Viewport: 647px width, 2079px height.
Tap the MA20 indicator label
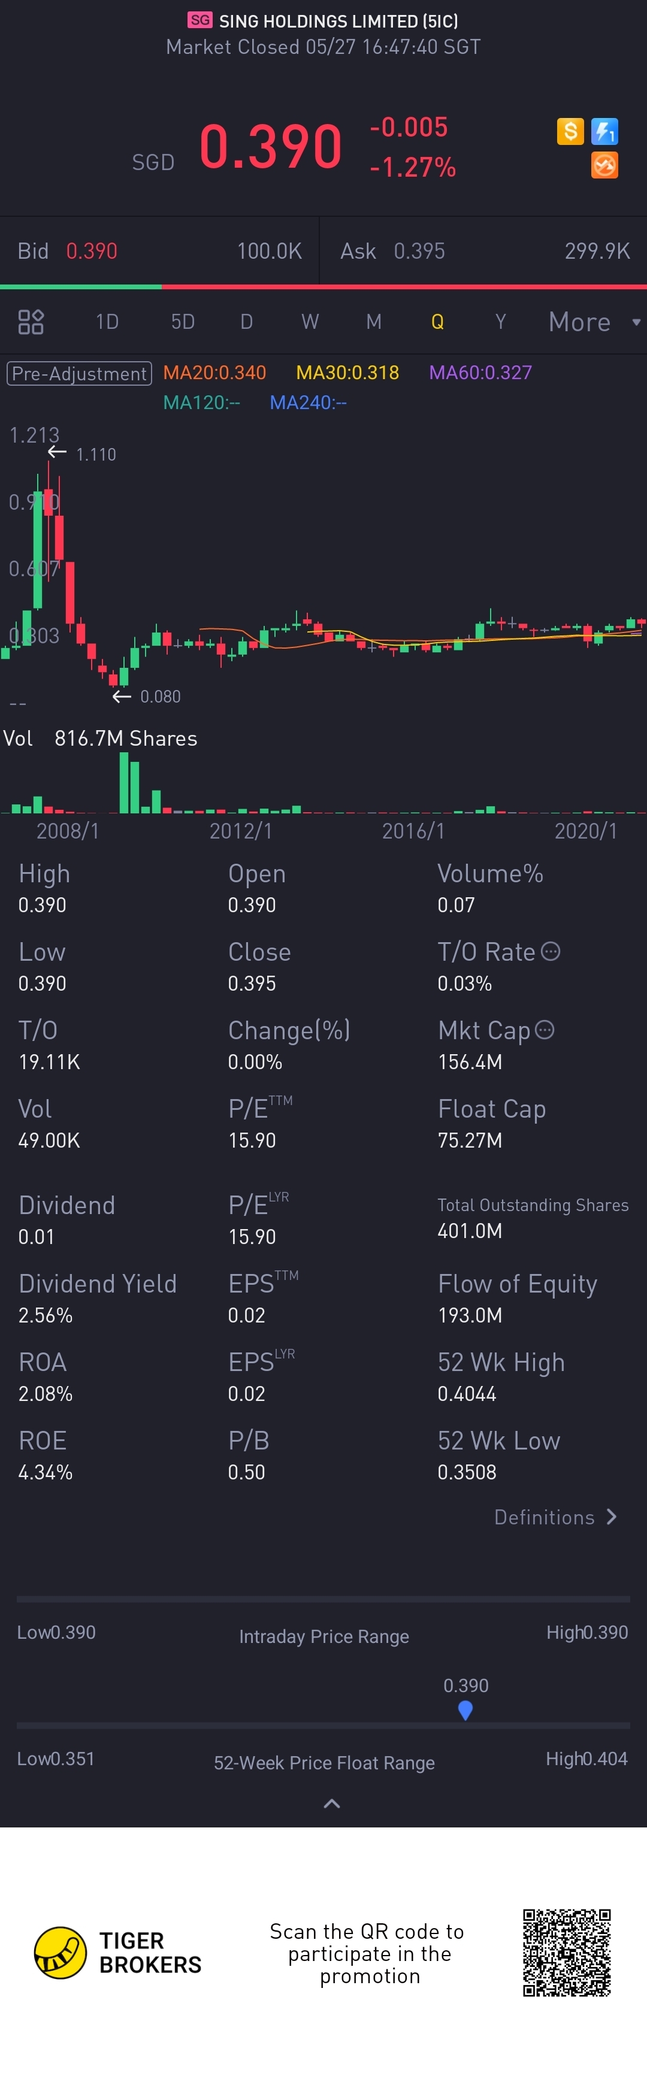click(214, 373)
